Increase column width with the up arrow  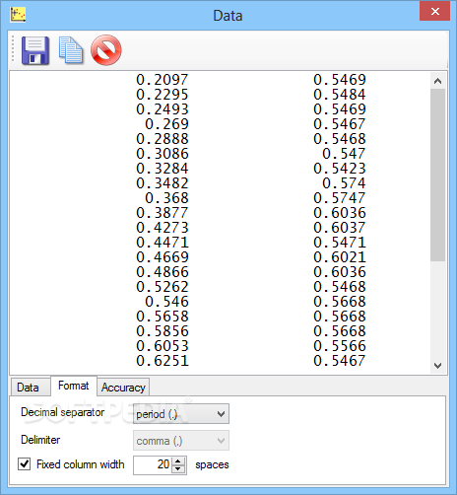coord(178,460)
